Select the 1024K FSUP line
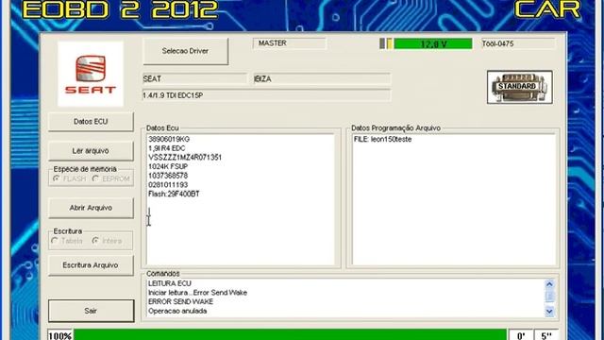The width and height of the screenshot is (604, 340). pos(168,166)
